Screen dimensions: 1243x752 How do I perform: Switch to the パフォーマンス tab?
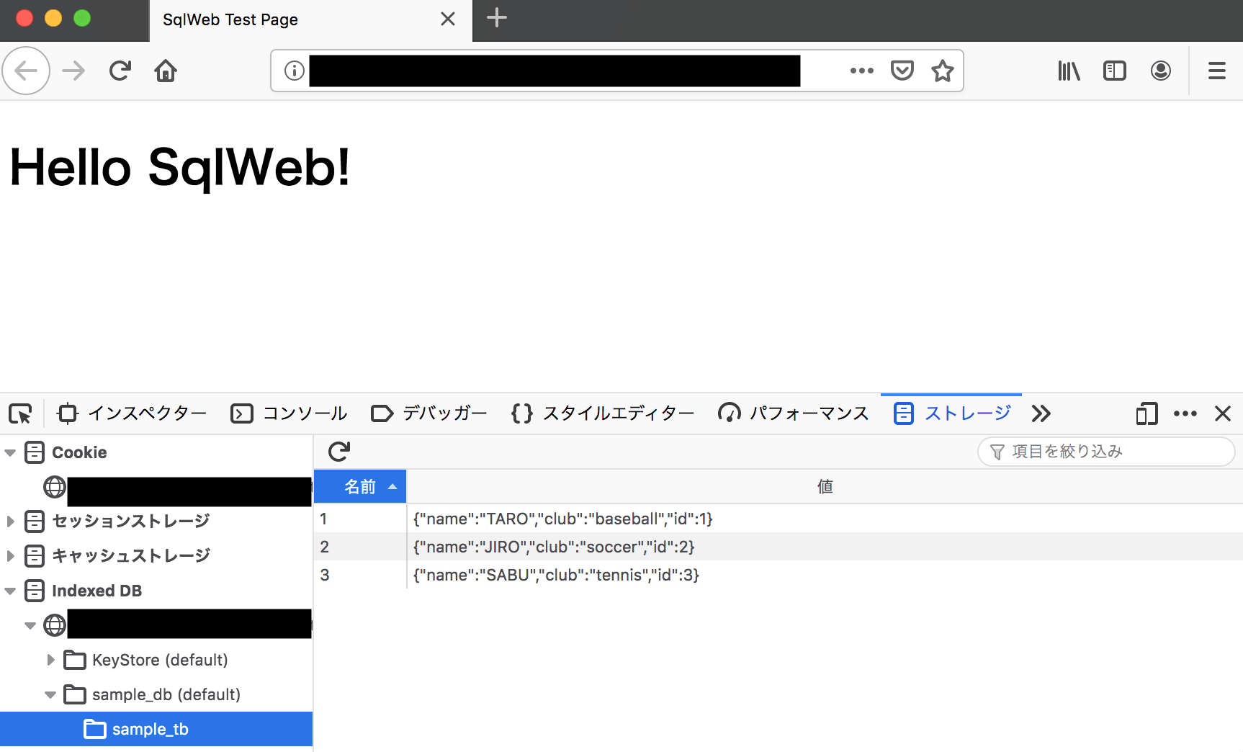(x=794, y=413)
